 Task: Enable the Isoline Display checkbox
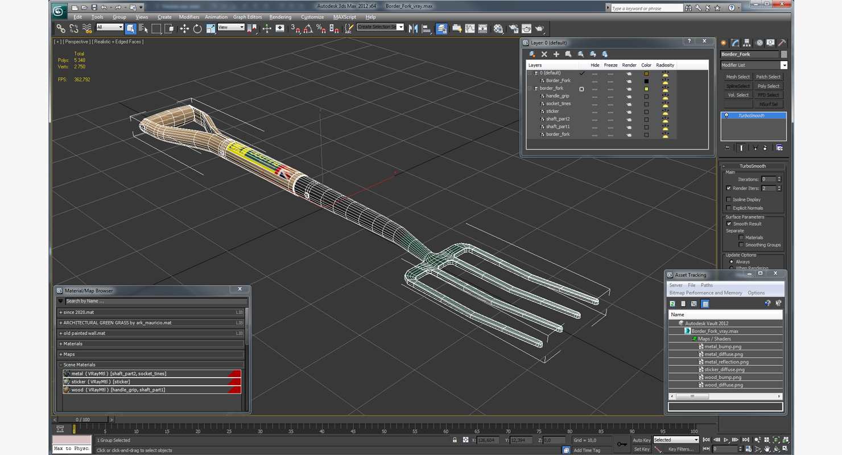coord(729,200)
